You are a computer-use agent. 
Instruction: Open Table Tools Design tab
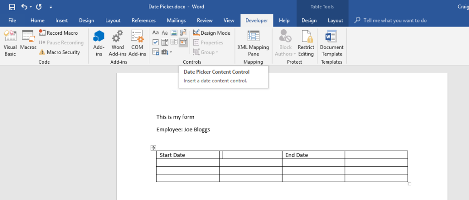(309, 20)
